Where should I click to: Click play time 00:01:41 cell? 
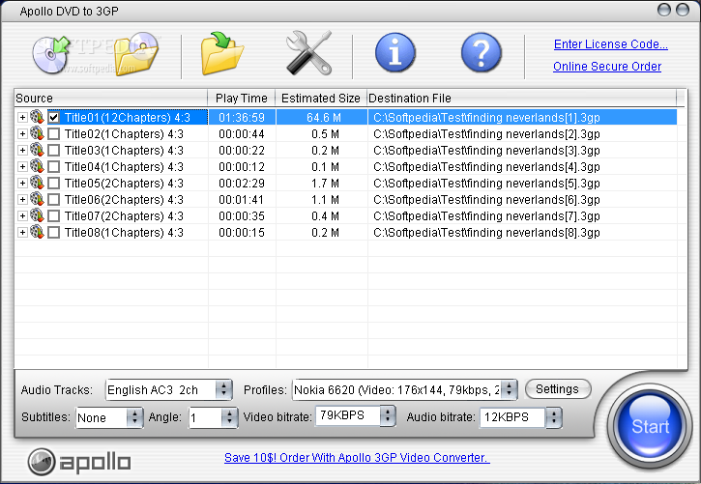click(x=242, y=200)
